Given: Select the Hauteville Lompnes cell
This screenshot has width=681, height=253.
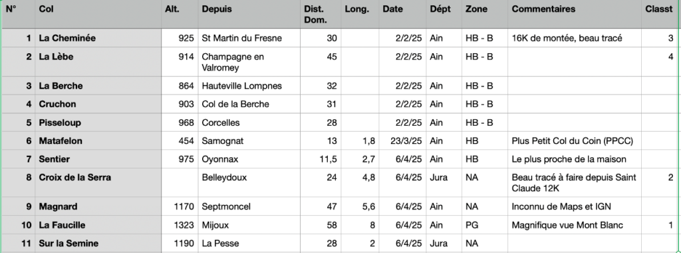Looking at the screenshot, I should coord(249,86).
